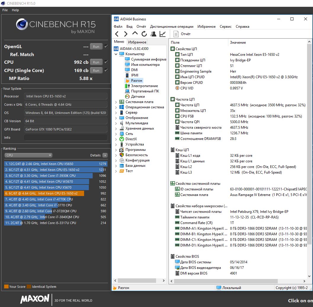This screenshot has height=307, width=313.
Task: Open Cinebench File menu
Action: coord(5,10)
